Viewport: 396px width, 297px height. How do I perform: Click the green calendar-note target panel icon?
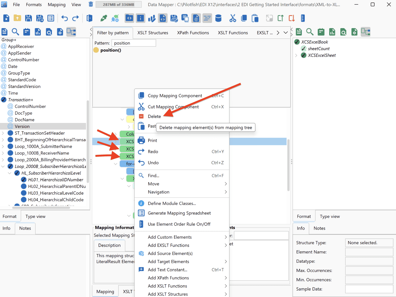pyautogui.click(x=321, y=32)
